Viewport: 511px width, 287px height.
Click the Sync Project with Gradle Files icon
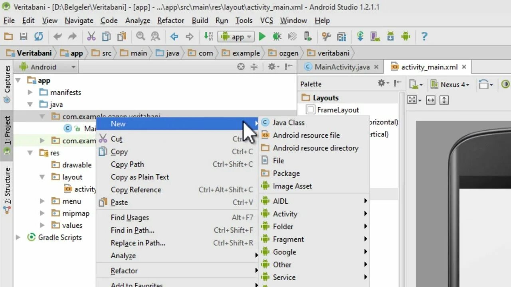(360, 36)
